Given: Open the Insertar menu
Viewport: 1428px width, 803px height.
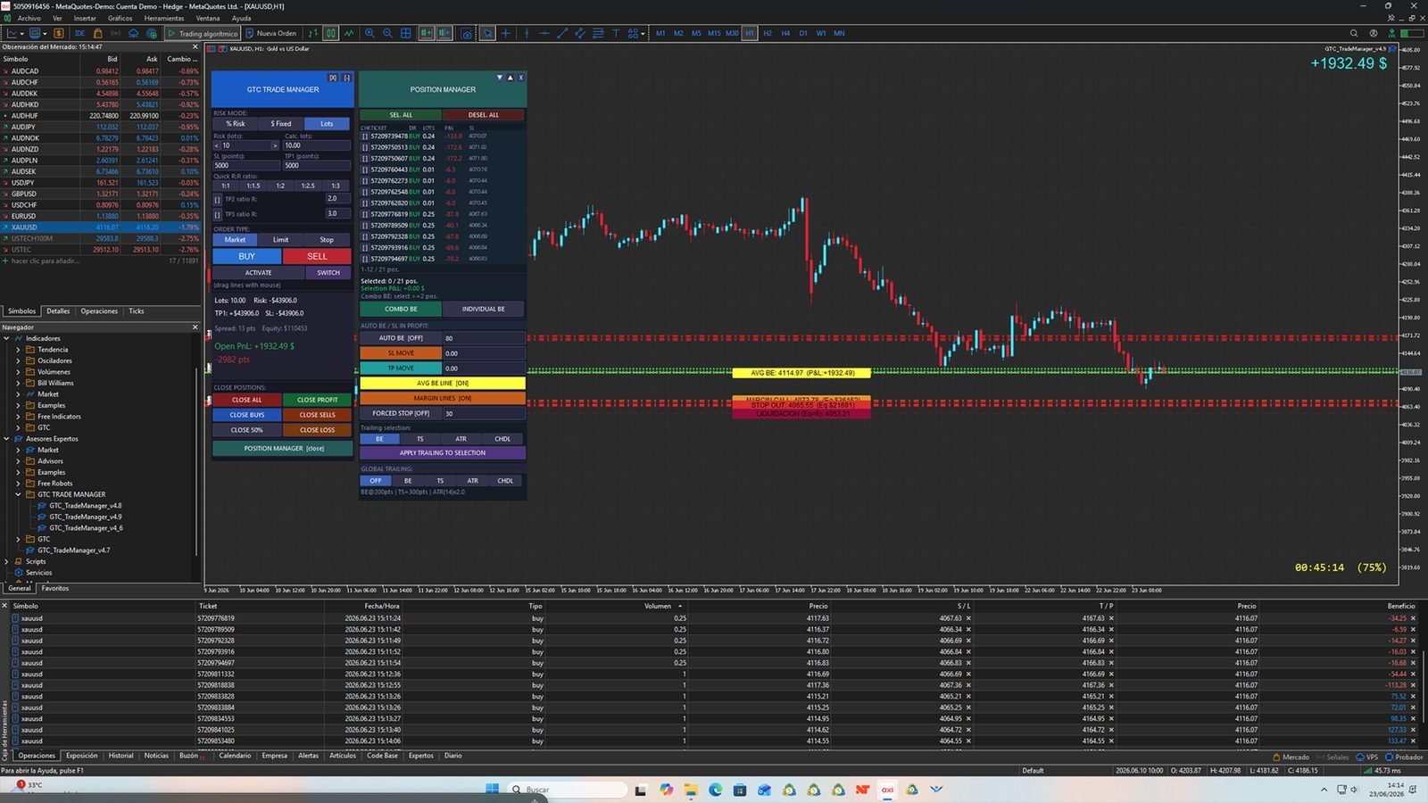Looking at the screenshot, I should 85,18.
